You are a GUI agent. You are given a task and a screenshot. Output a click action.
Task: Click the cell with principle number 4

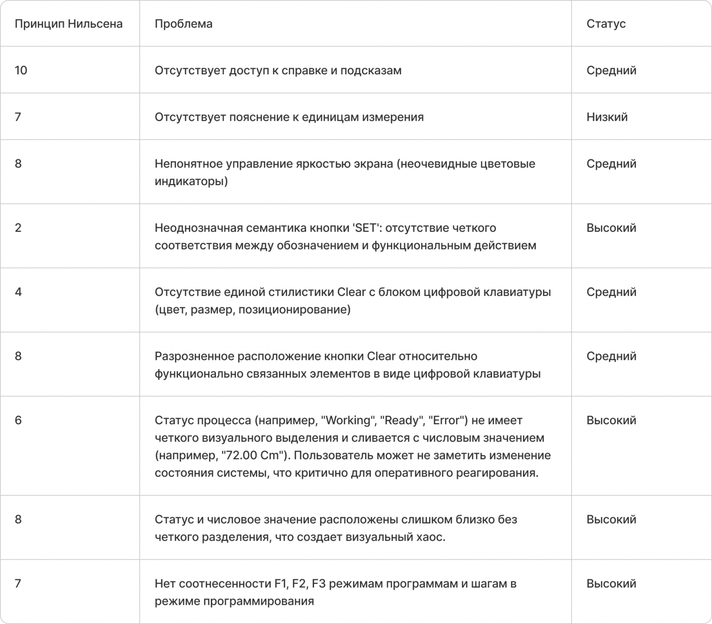pyautogui.click(x=18, y=292)
